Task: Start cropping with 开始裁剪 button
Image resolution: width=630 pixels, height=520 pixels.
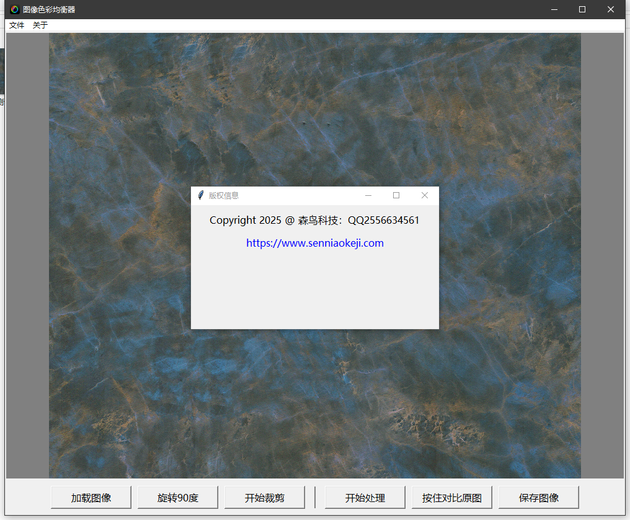Action: 265,498
